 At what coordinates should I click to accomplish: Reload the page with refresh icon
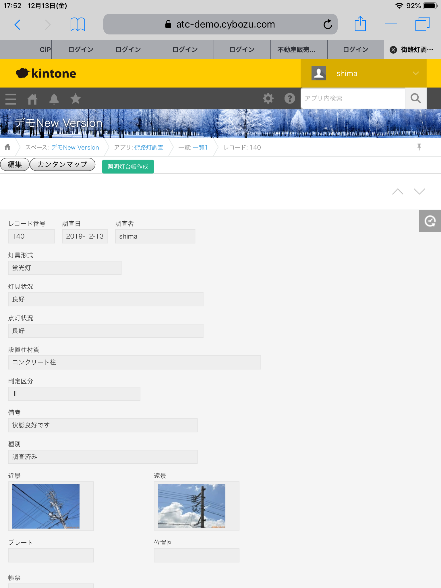[328, 24]
